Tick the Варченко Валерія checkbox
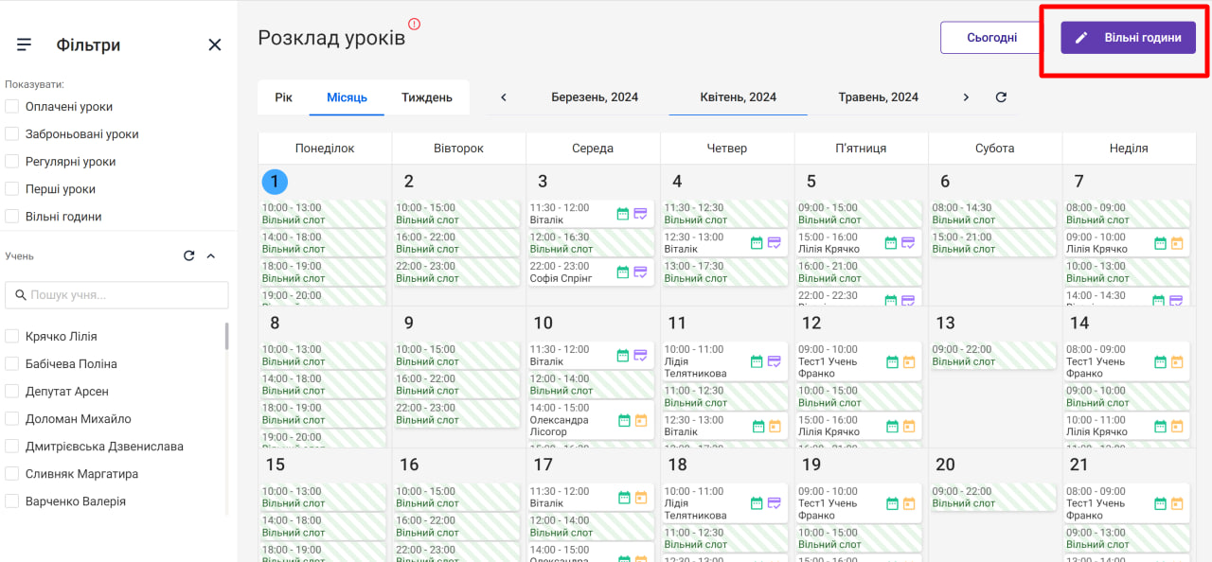1212x562 pixels. tap(12, 501)
